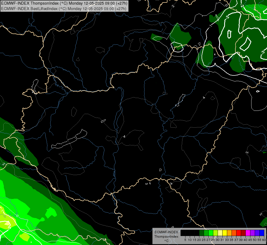Click the legend tick value 30
The width and height of the screenshot is (267, 245).
[218, 240]
